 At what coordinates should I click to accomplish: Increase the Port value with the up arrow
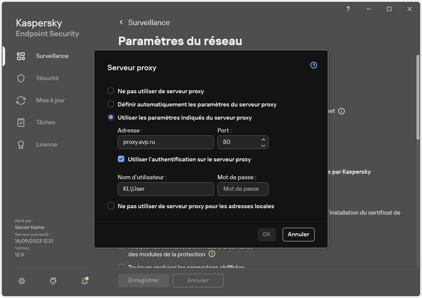264,139
